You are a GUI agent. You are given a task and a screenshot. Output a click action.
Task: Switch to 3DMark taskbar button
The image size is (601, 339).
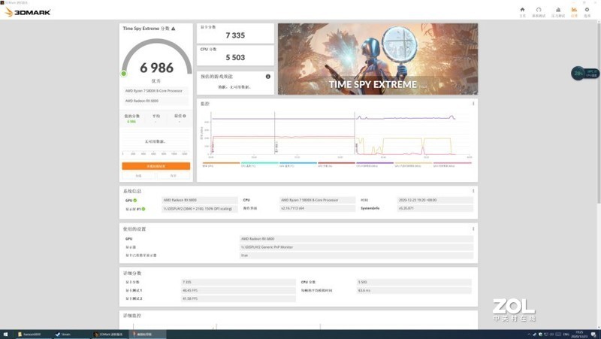coord(109,334)
